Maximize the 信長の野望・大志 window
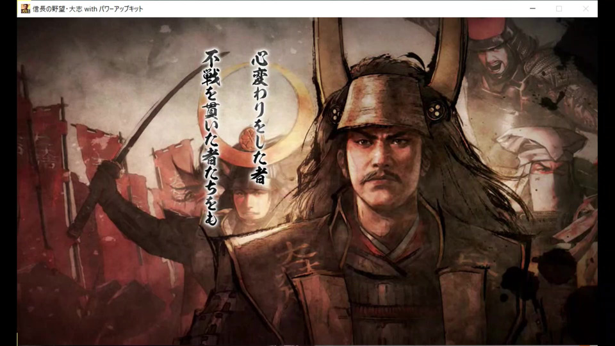This screenshot has height=346, width=615. (x=559, y=8)
